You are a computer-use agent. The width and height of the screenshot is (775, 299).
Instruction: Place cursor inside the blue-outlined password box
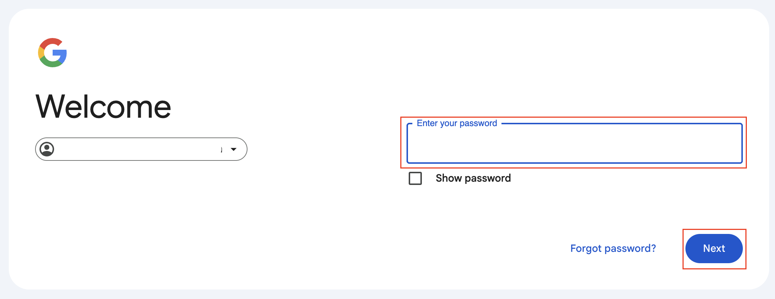(574, 144)
